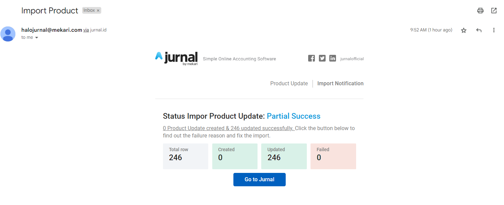The height and width of the screenshot is (205, 504).
Task: Print this email using the printer icon
Action: [480, 11]
